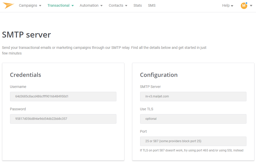Open the Help menu label
The height and width of the screenshot is (163, 256).
[x=226, y=5]
